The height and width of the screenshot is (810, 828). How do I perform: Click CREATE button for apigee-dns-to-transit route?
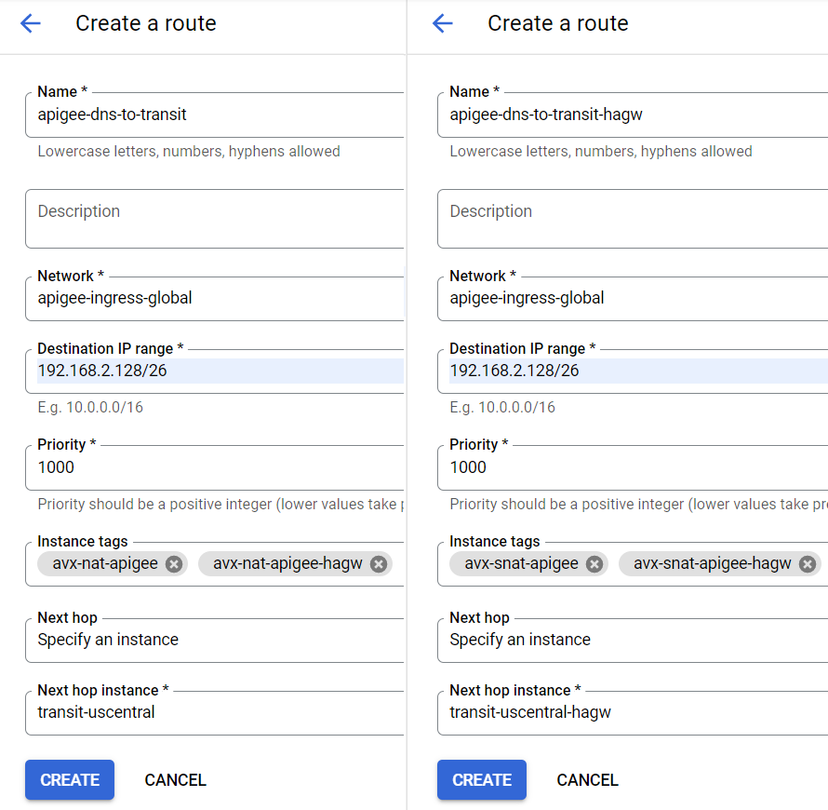coord(70,780)
